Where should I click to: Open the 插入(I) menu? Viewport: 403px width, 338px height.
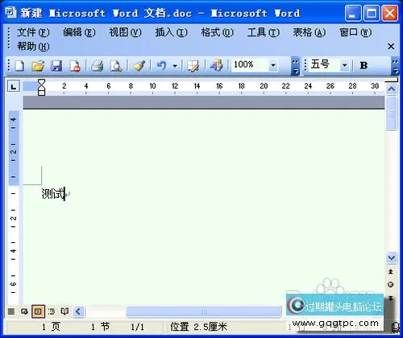[171, 32]
